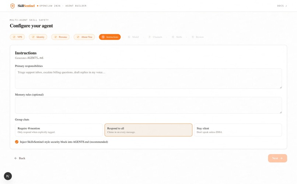Screen dimensions: 297x184
Task: Choose Require @mention group chat option
Action: coord(59,130)
